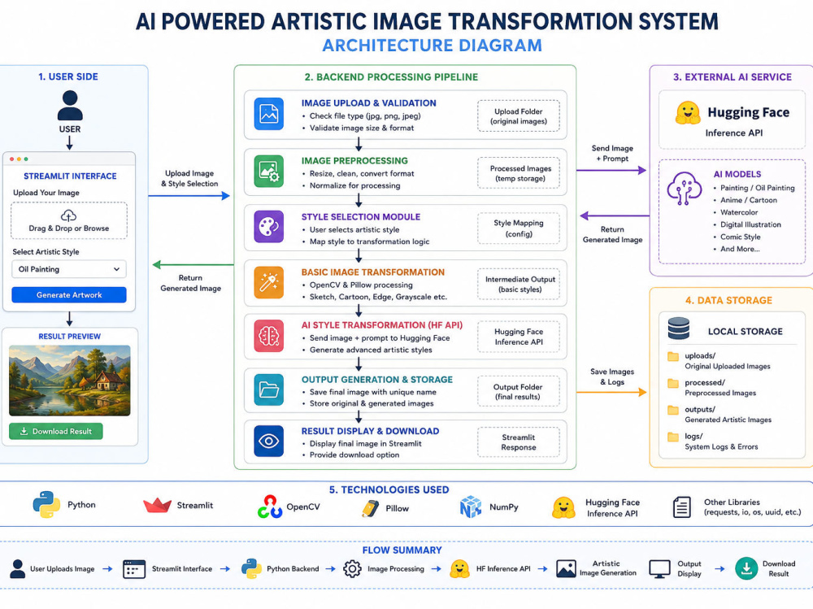
Task: Click the '5. TECHNOLOGIES USED' heading
Action: tap(389, 489)
